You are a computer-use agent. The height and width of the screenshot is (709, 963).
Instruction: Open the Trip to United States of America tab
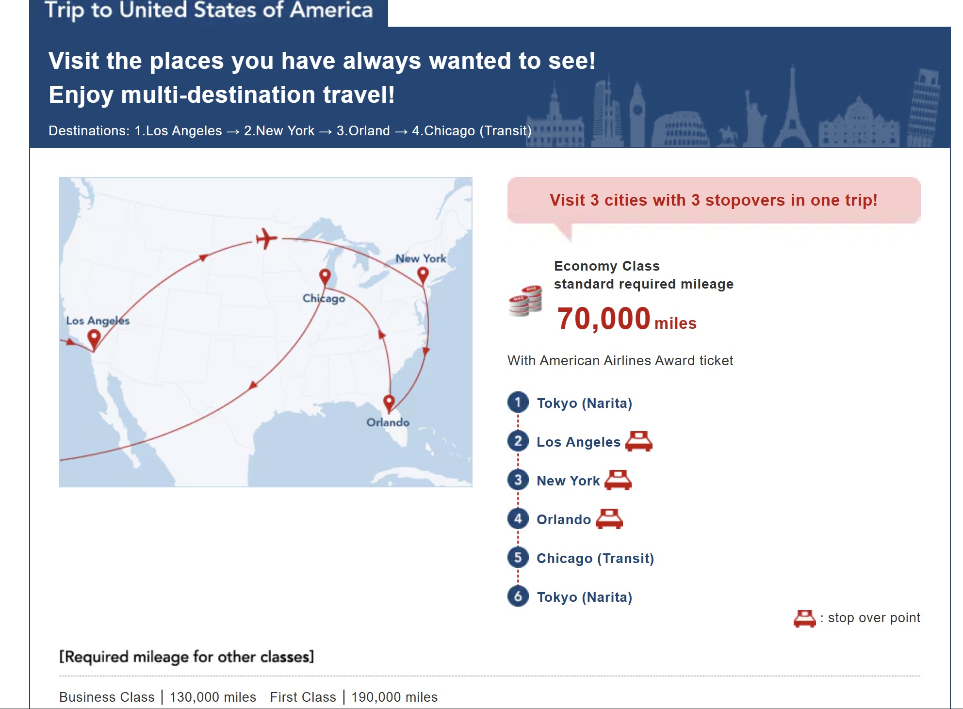coord(209,12)
